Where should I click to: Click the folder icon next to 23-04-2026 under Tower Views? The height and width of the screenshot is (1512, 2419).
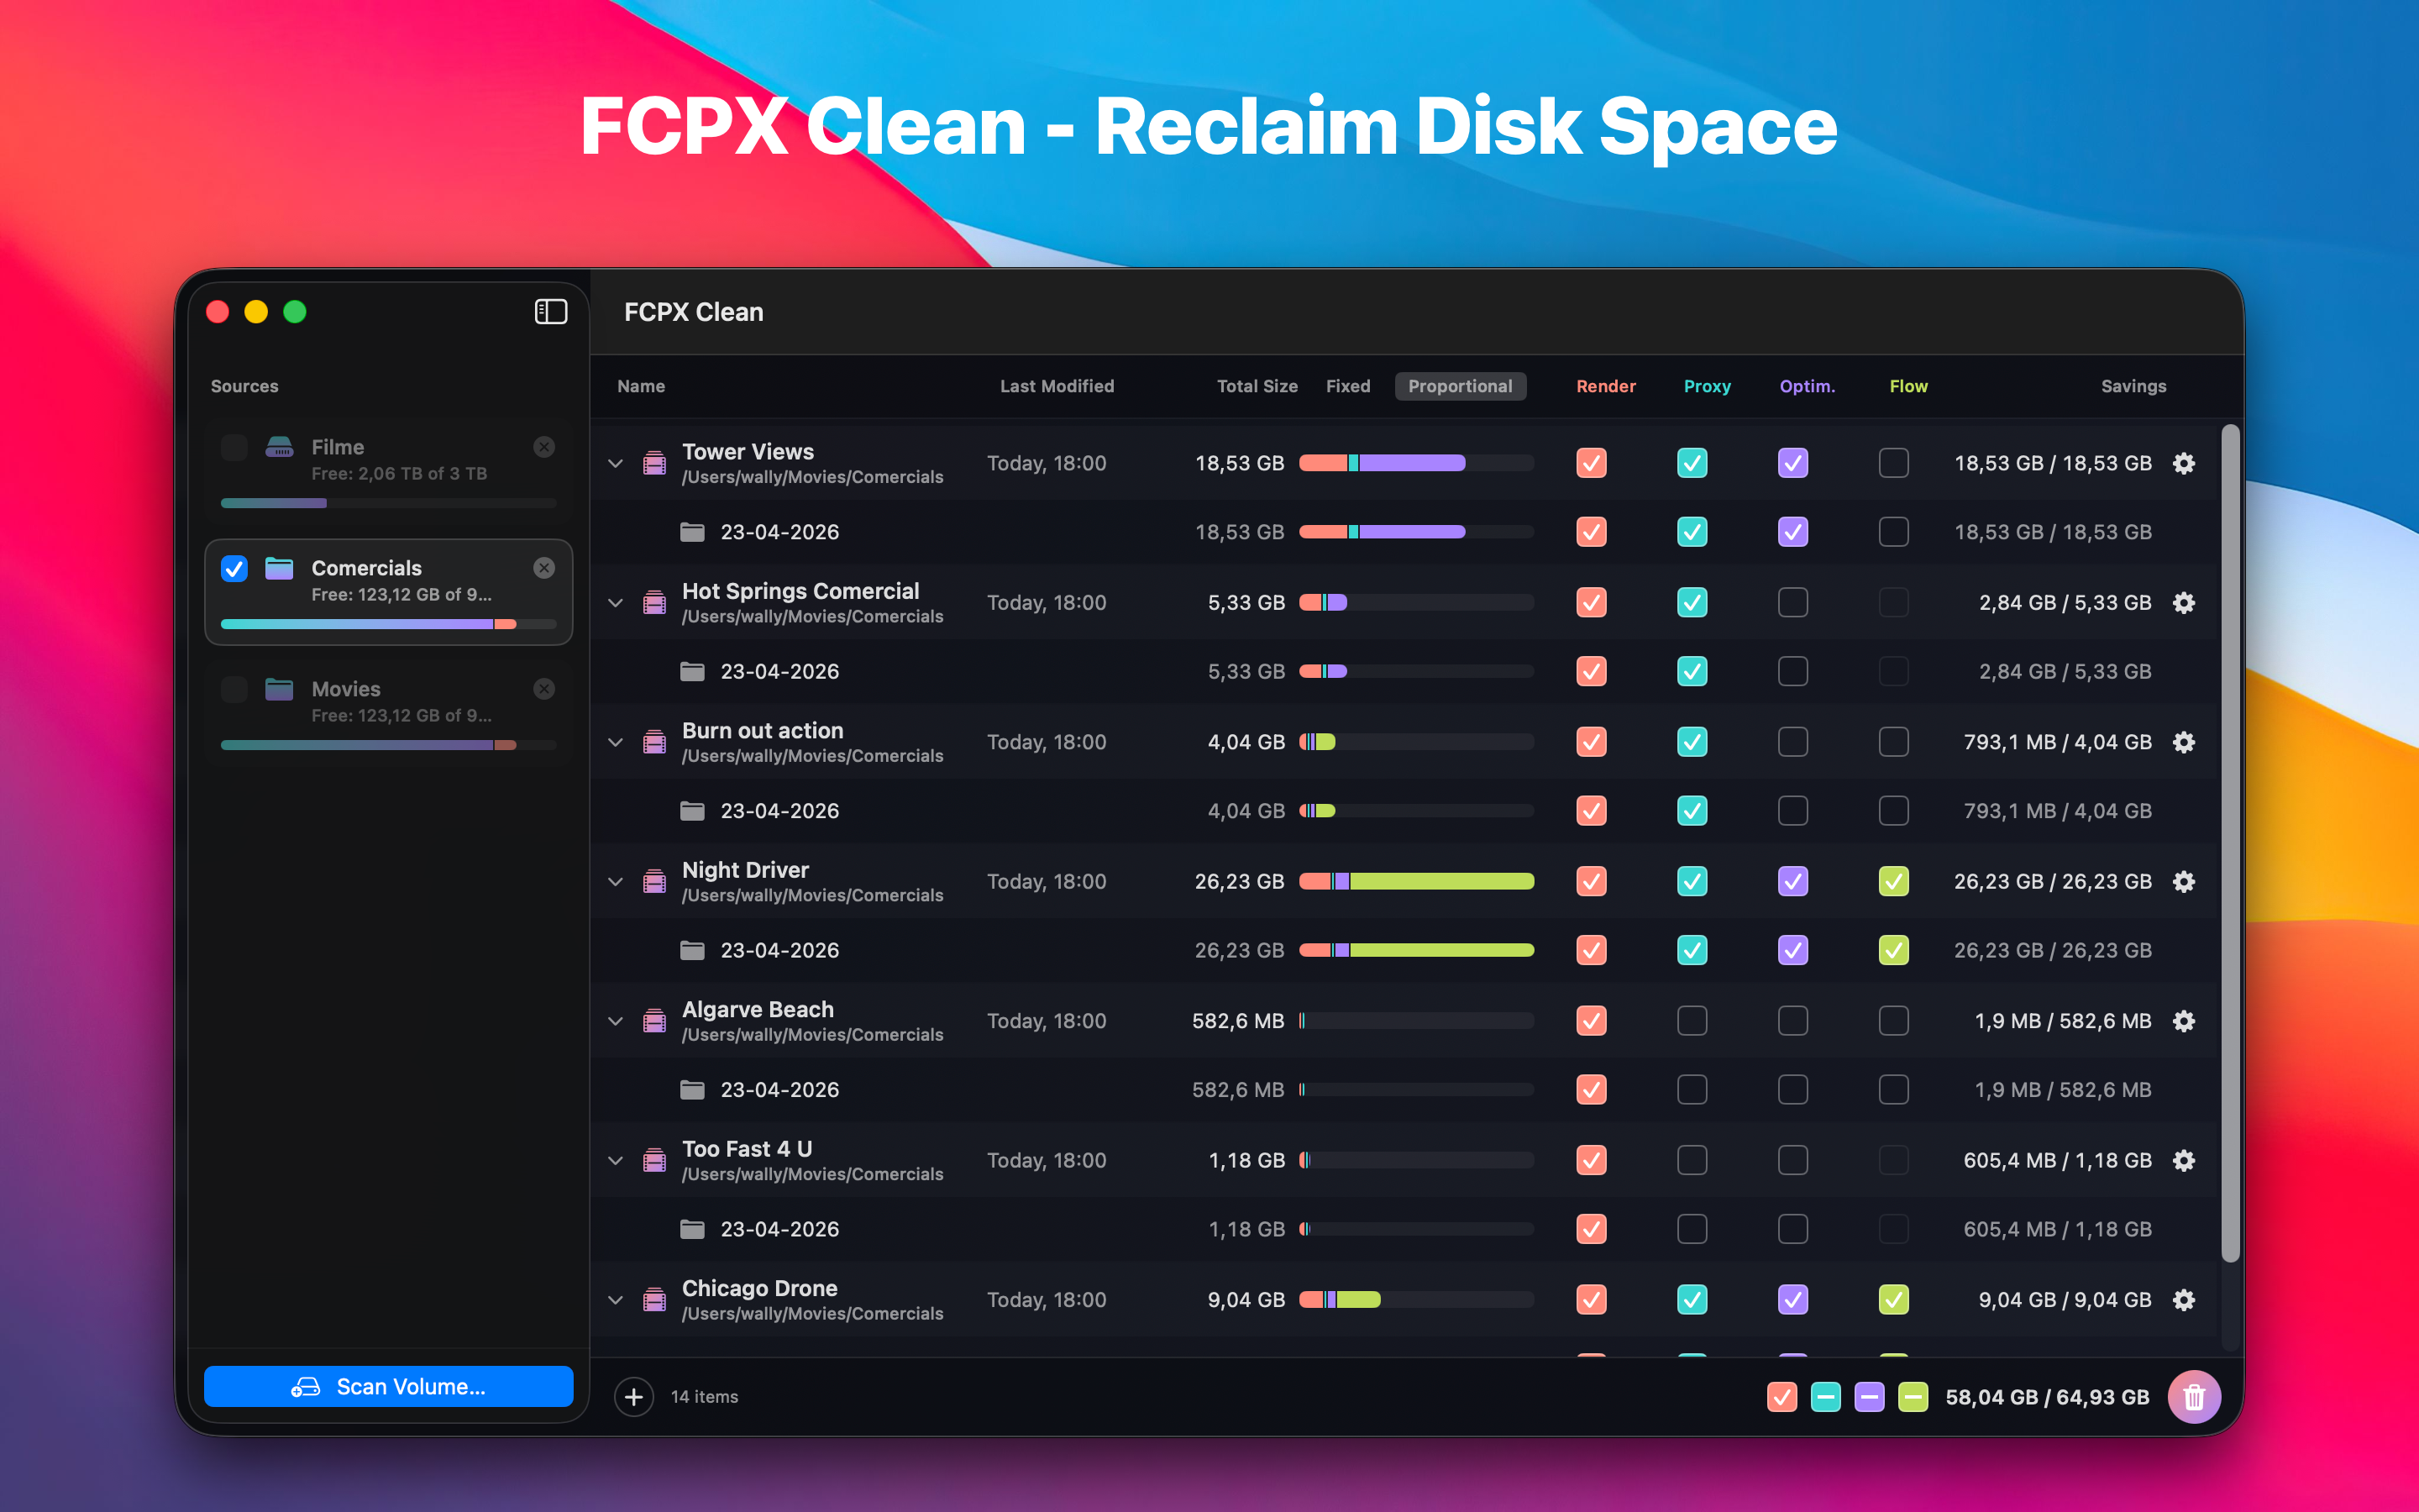(692, 531)
